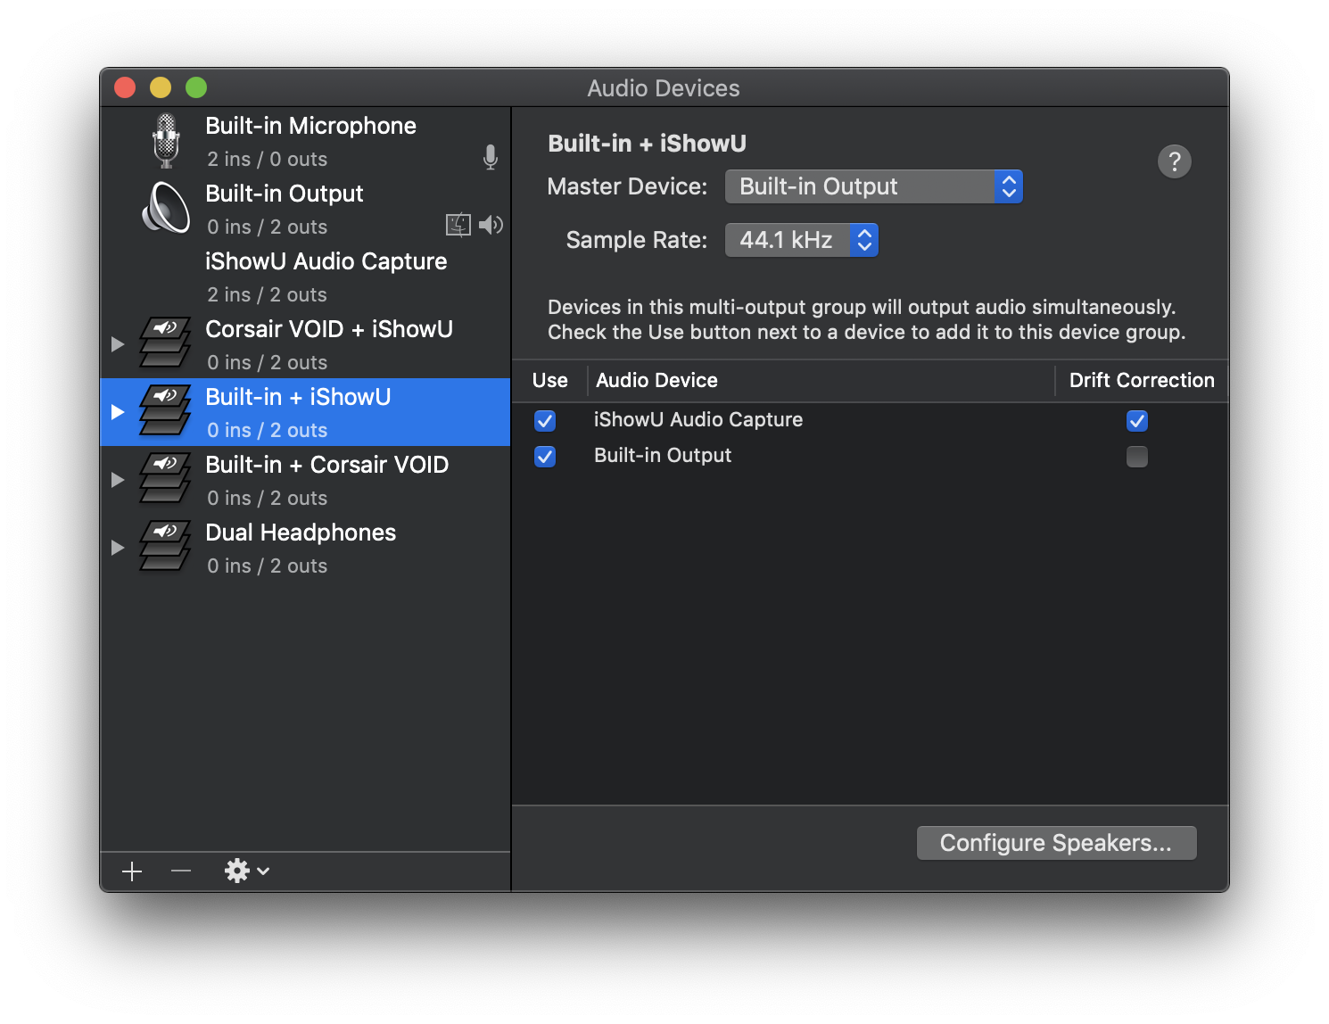
Task: Click the Built-in Microphone device icon
Action: (x=166, y=141)
